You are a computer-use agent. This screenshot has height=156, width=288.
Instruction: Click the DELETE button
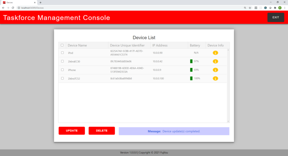pos(102,130)
